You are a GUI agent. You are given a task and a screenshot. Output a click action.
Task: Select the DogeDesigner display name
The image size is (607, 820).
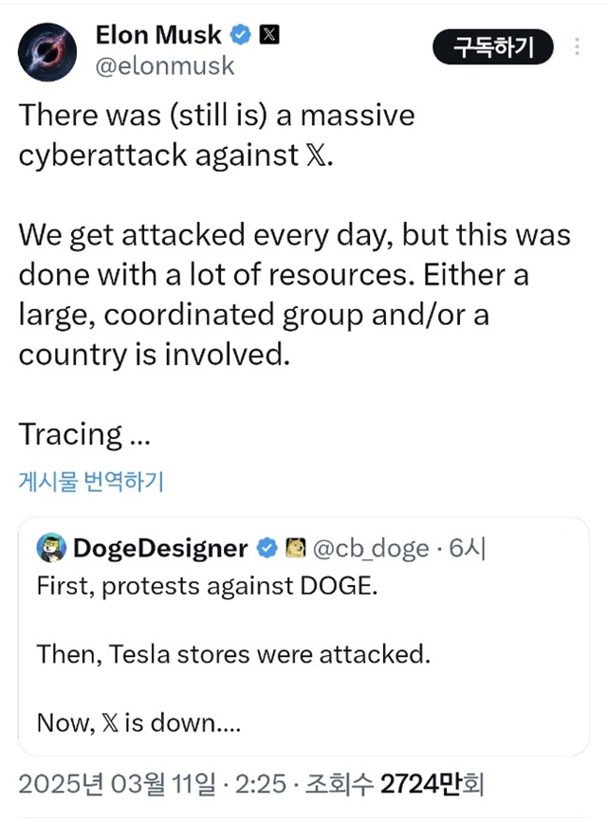160,547
